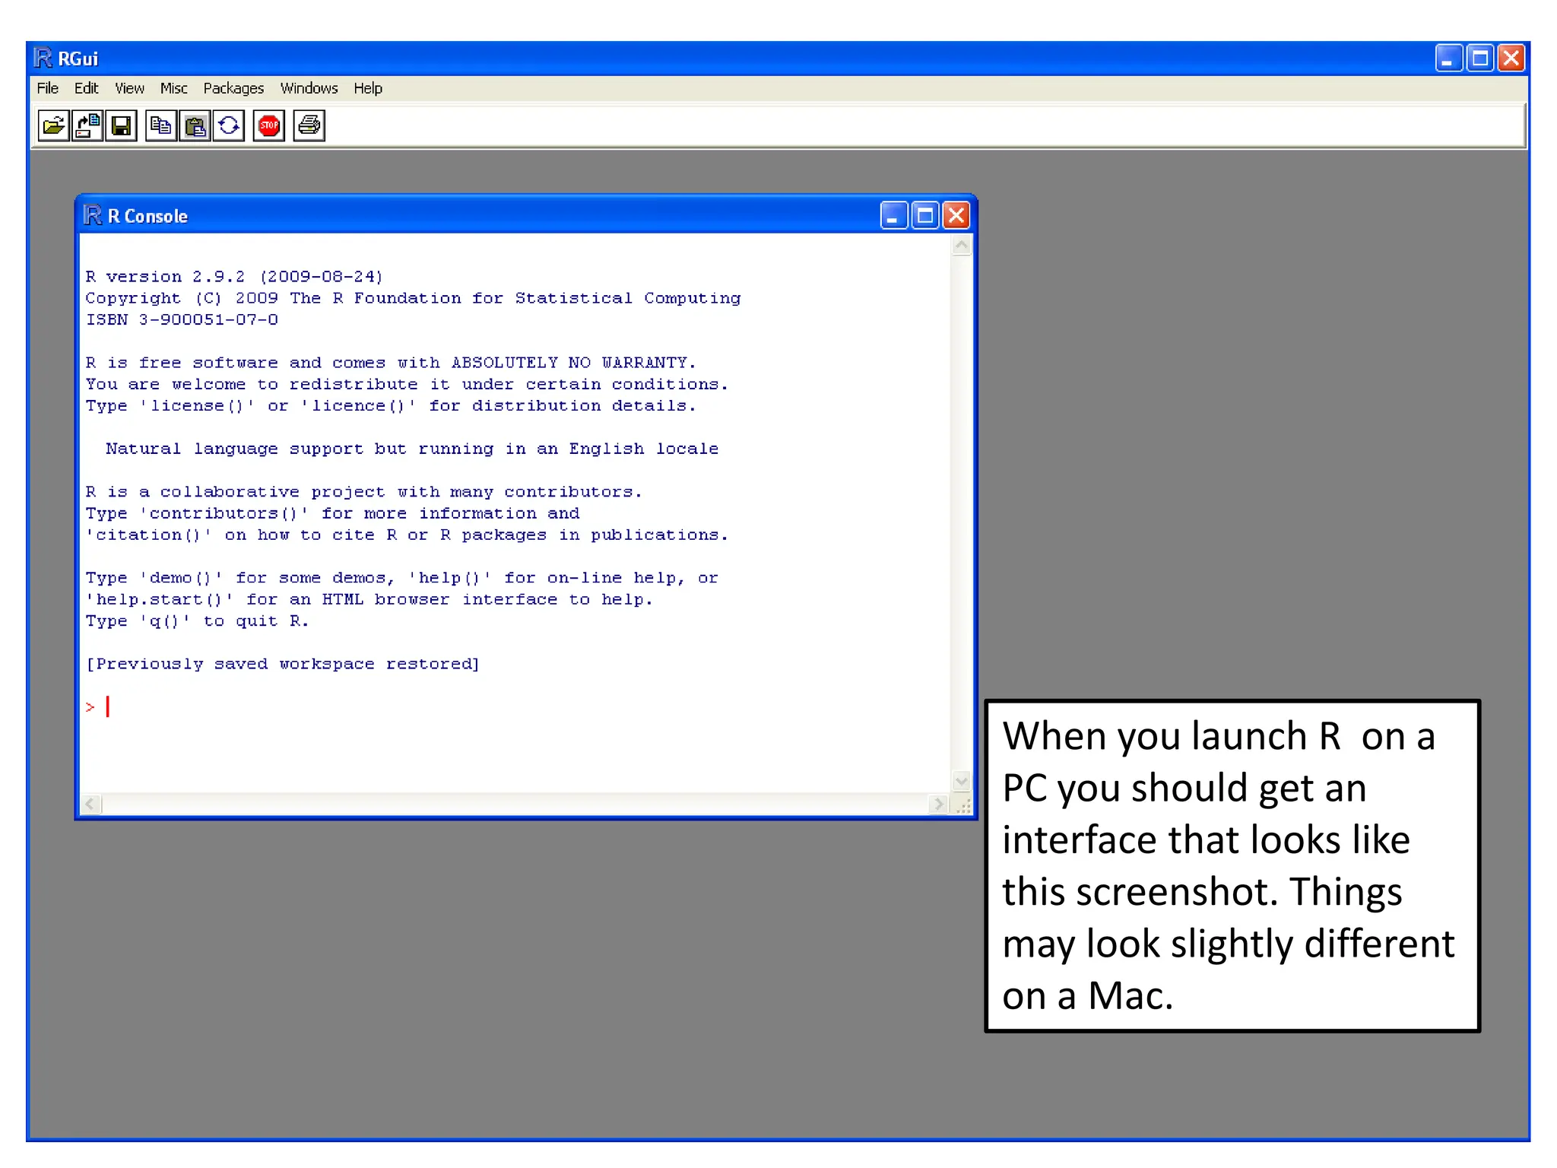
Task: Click the "Type 'q()' to quit R." line
Action: click(x=197, y=621)
